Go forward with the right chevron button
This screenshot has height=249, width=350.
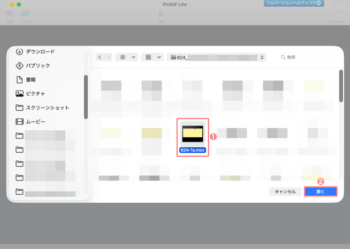click(108, 57)
